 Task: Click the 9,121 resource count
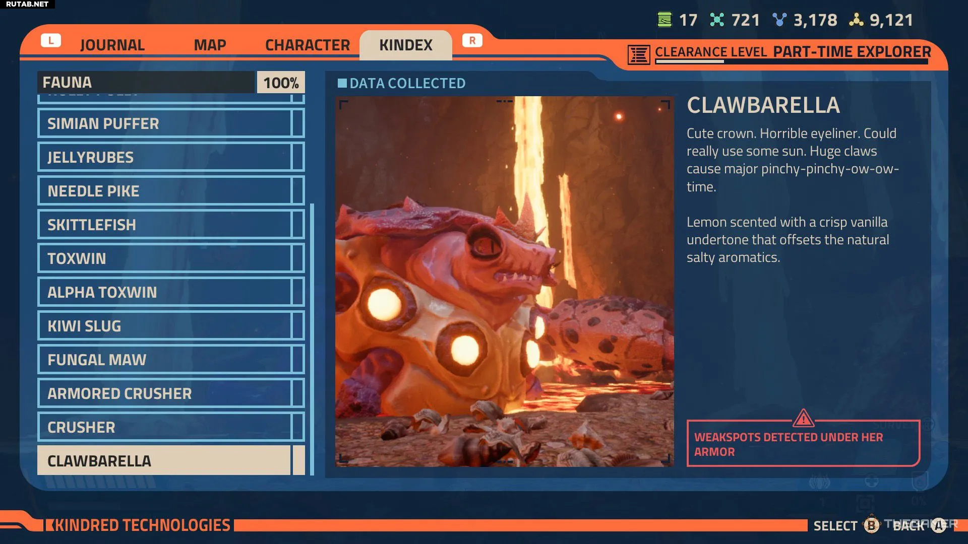click(x=891, y=20)
